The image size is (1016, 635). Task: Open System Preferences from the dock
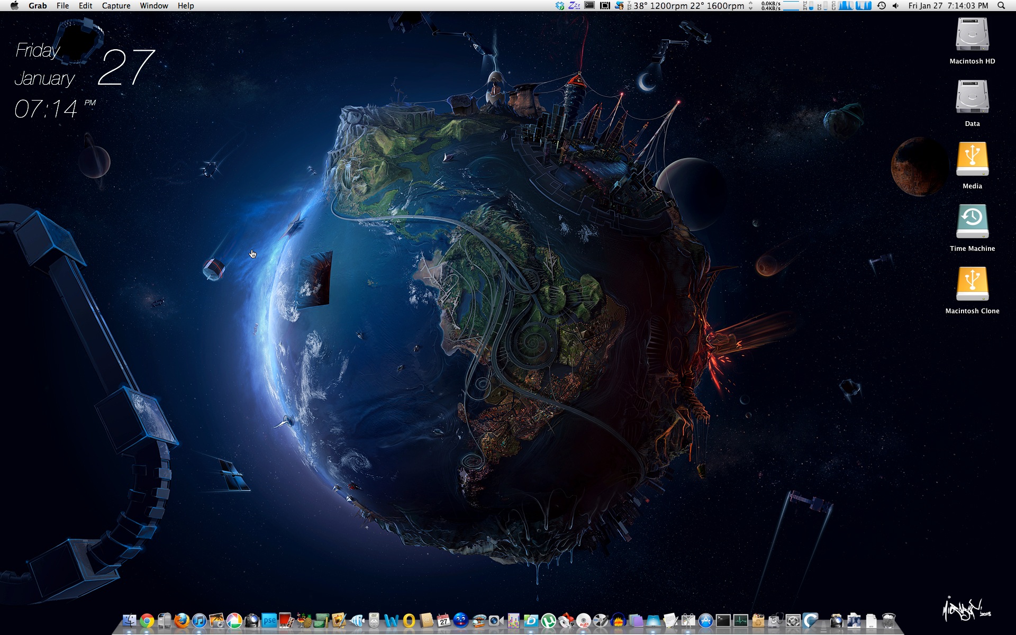pos(793,620)
